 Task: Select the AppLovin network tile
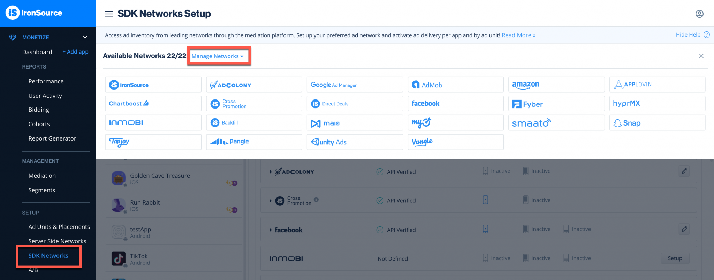tap(657, 85)
